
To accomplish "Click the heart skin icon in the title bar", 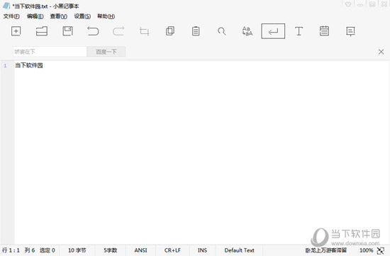I will click(x=348, y=4).
